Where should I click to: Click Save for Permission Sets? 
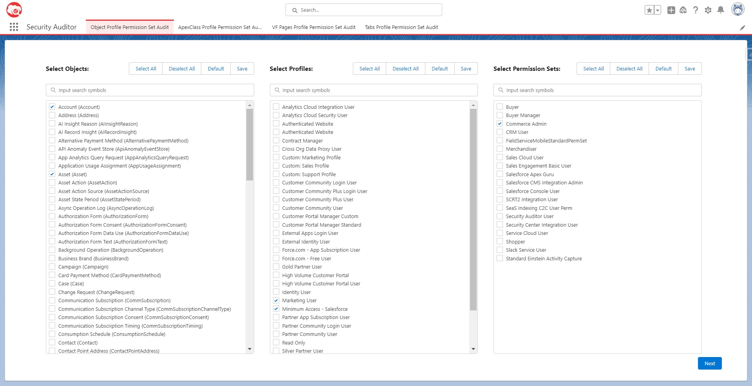(x=690, y=69)
